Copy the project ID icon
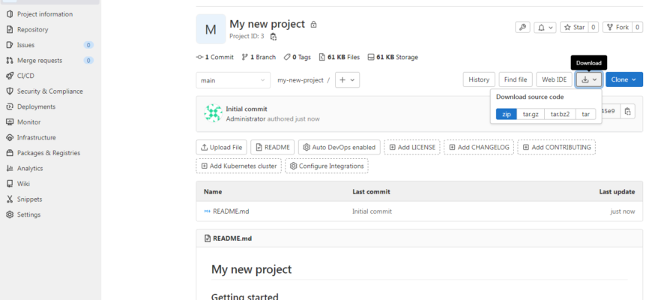652x300 pixels. [x=274, y=37]
